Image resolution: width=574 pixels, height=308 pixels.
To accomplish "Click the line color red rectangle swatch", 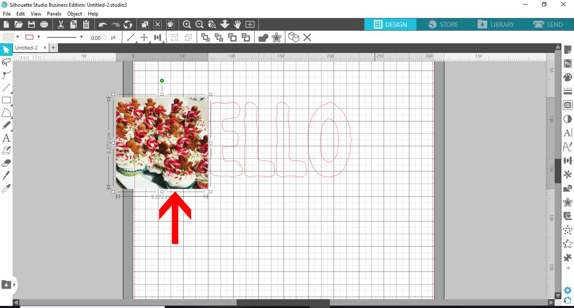I will (29, 37).
